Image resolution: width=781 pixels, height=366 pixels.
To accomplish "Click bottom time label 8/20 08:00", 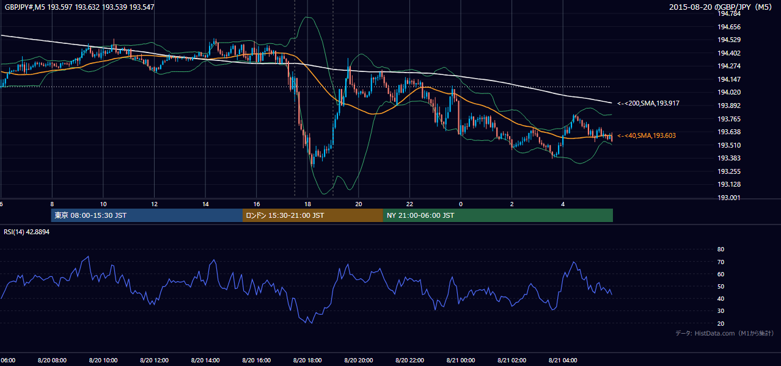I will (x=52, y=361).
